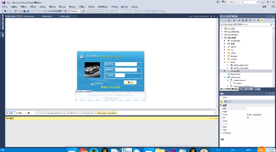Open the Debug menu (调试)
Viewport: 276px width, 152px height.
(x=52, y=7)
